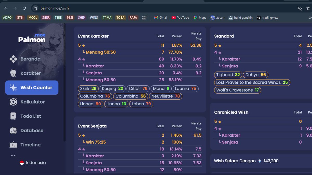Click the Linnea 80 pity chip
This screenshot has width=312, height=175.
[90, 104]
